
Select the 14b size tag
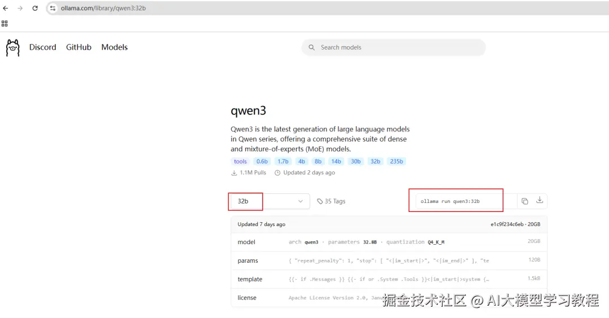(336, 161)
